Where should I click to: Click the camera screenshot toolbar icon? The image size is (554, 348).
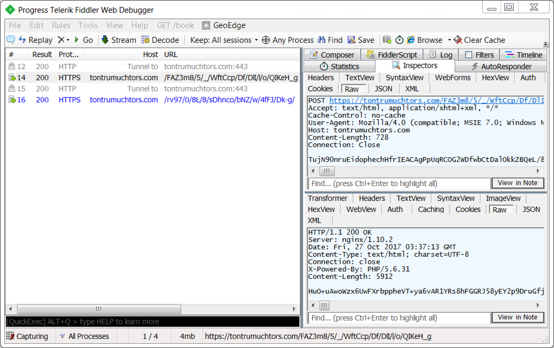[387, 40]
